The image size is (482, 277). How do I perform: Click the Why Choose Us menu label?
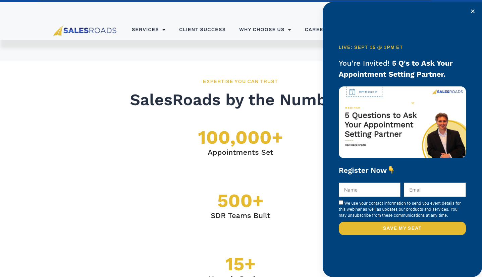click(262, 29)
